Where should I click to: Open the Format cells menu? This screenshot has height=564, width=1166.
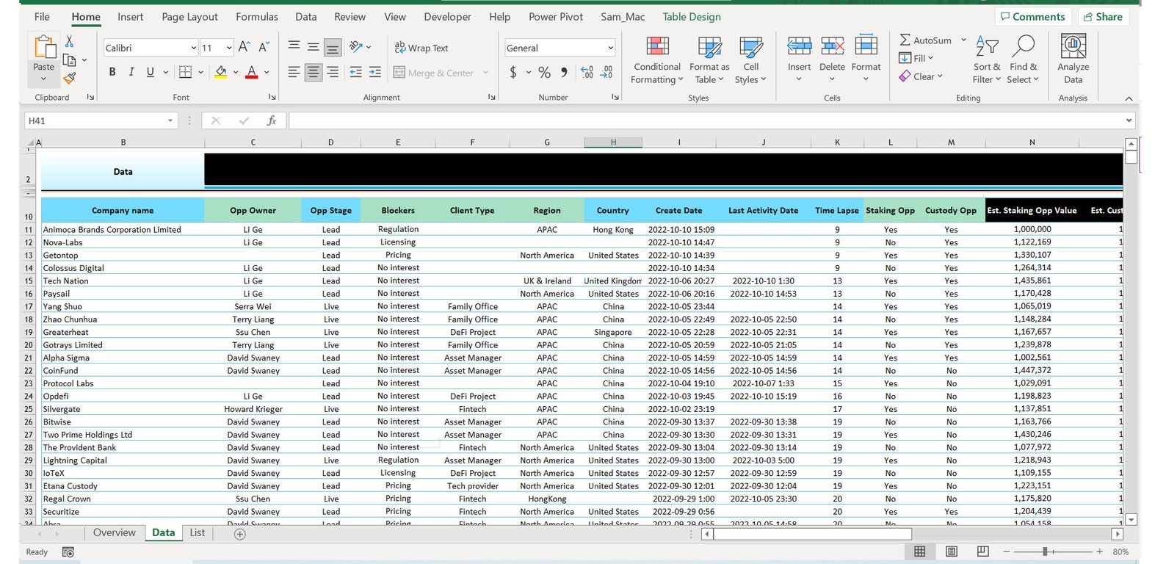click(x=866, y=59)
